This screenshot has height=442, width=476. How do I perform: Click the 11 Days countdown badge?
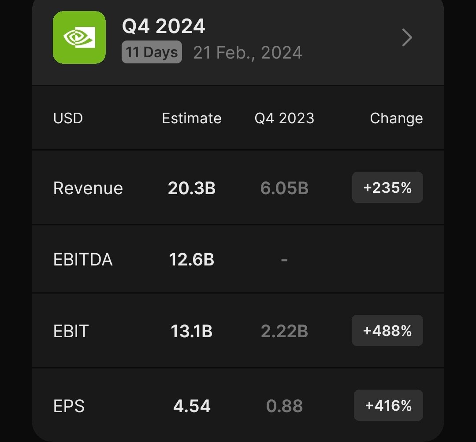coord(152,52)
